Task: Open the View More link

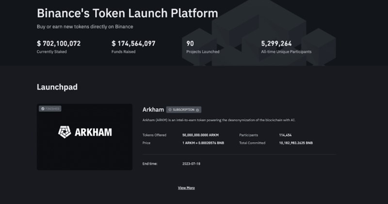Action: (x=186, y=188)
